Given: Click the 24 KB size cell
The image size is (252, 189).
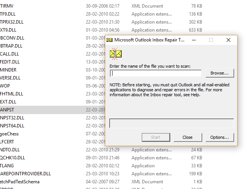Looking at the screenshot, I should click(197, 150).
